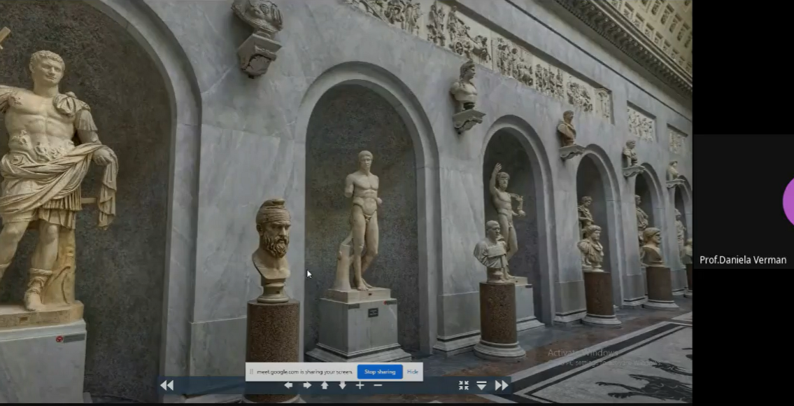Tilt the panorama view downward
This screenshot has height=406, width=794.
[342, 385]
